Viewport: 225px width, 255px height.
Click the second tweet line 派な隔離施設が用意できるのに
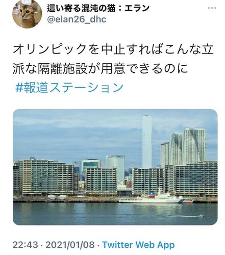tap(101, 68)
